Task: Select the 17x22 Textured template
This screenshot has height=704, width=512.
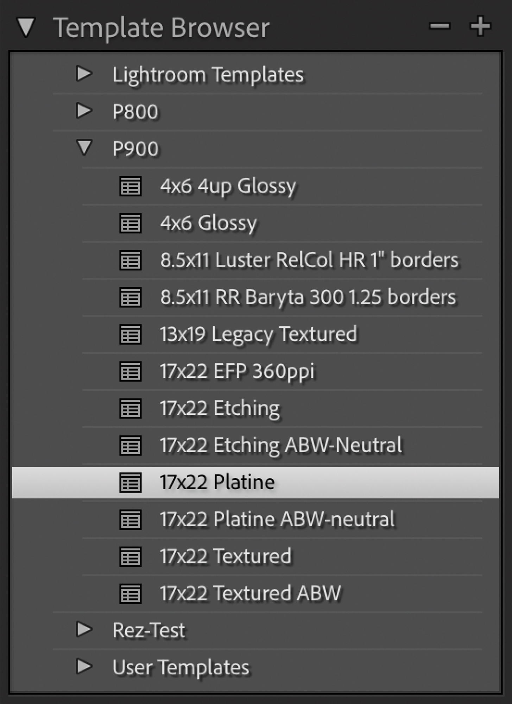Action: click(225, 557)
